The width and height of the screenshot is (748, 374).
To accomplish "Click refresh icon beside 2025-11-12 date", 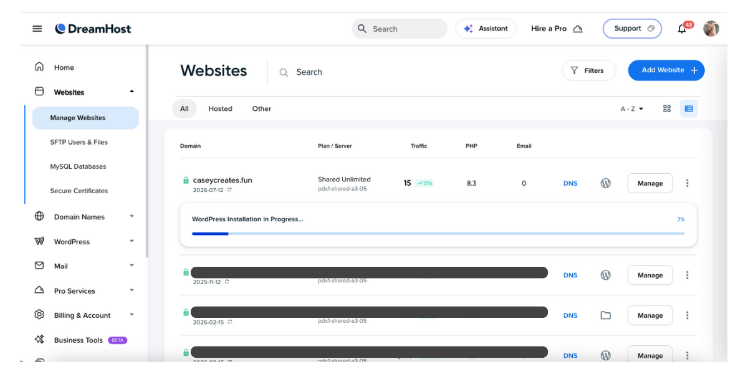I will tap(227, 282).
